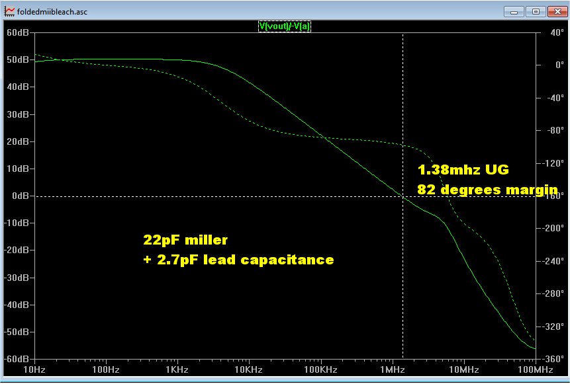The width and height of the screenshot is (570, 384).
Task: Click the 10MHz frequency axis label
Action: click(464, 370)
